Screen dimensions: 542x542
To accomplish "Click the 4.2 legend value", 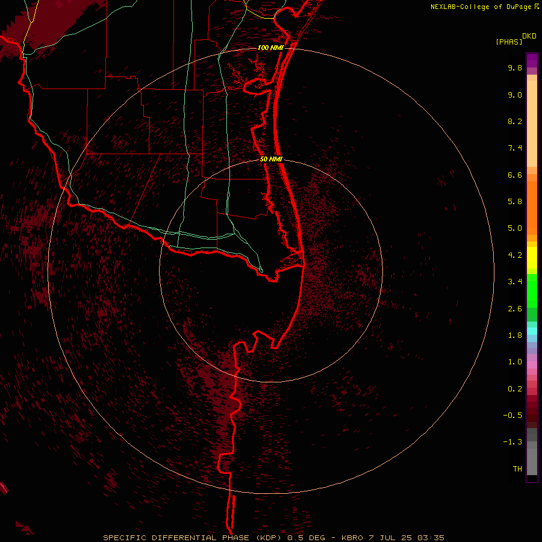I will point(515,255).
